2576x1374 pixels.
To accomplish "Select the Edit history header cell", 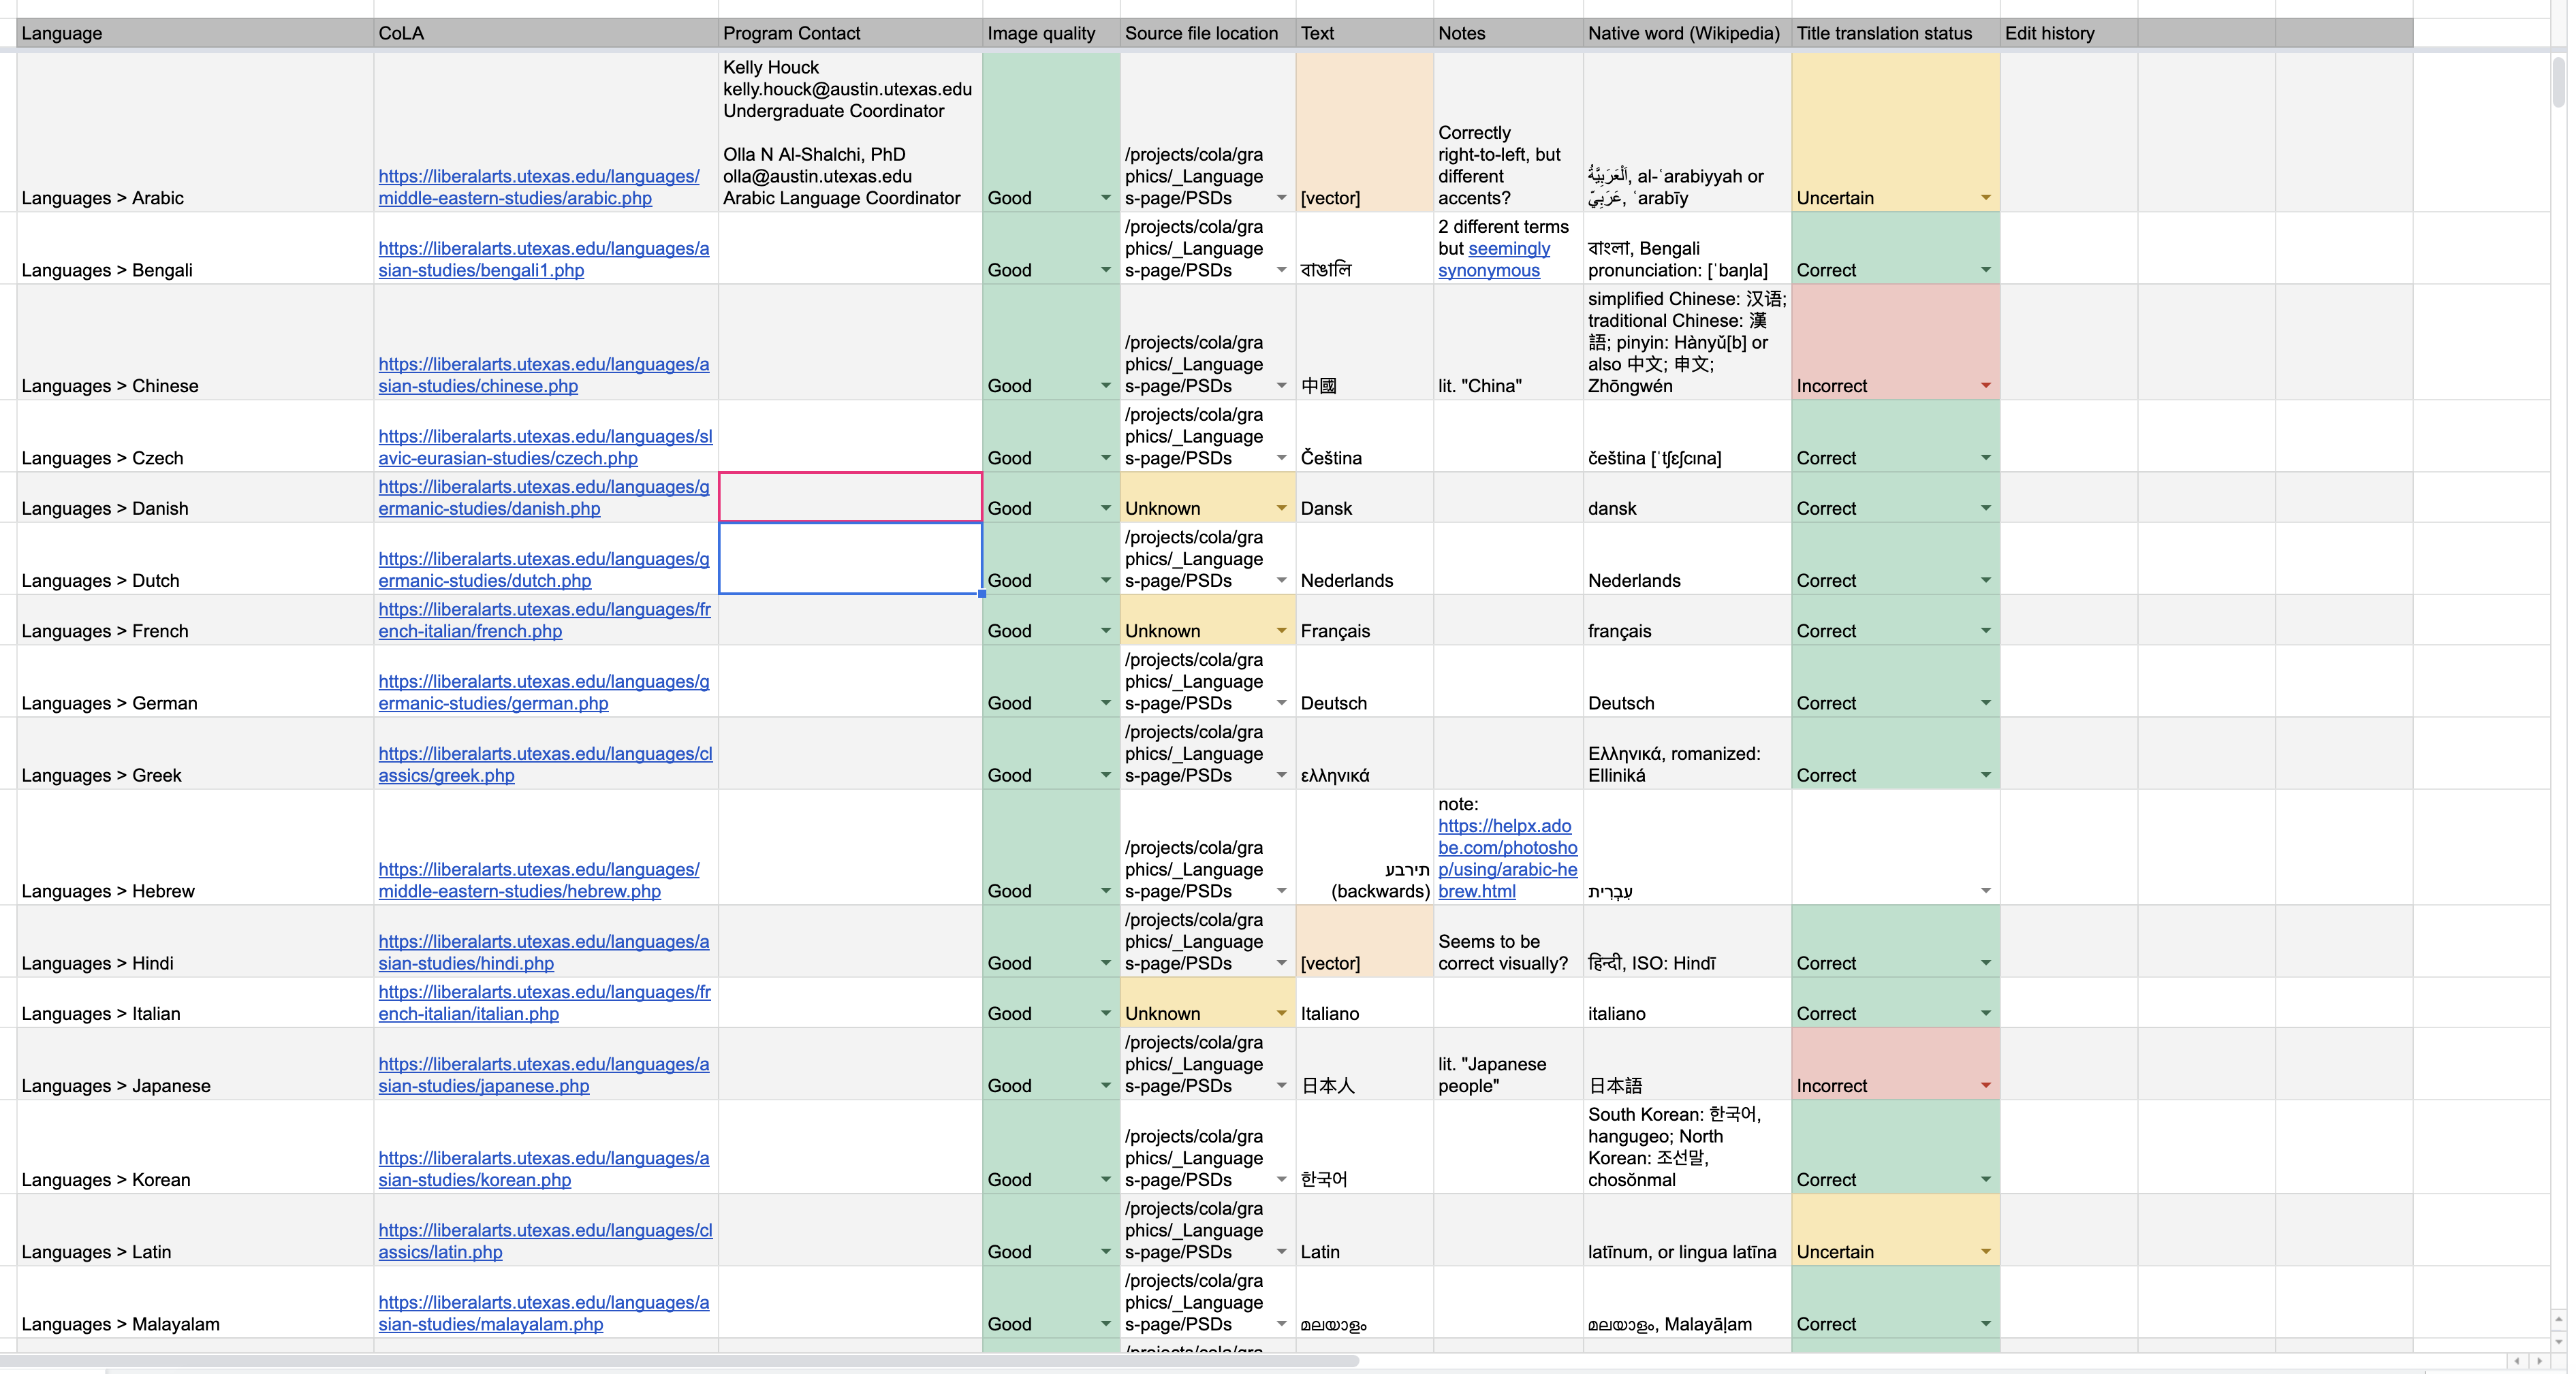I will coord(2069,33).
